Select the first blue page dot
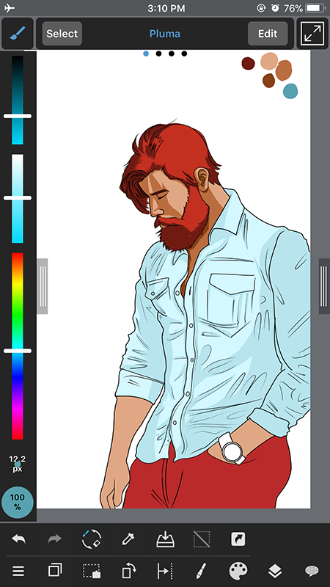 (x=146, y=54)
